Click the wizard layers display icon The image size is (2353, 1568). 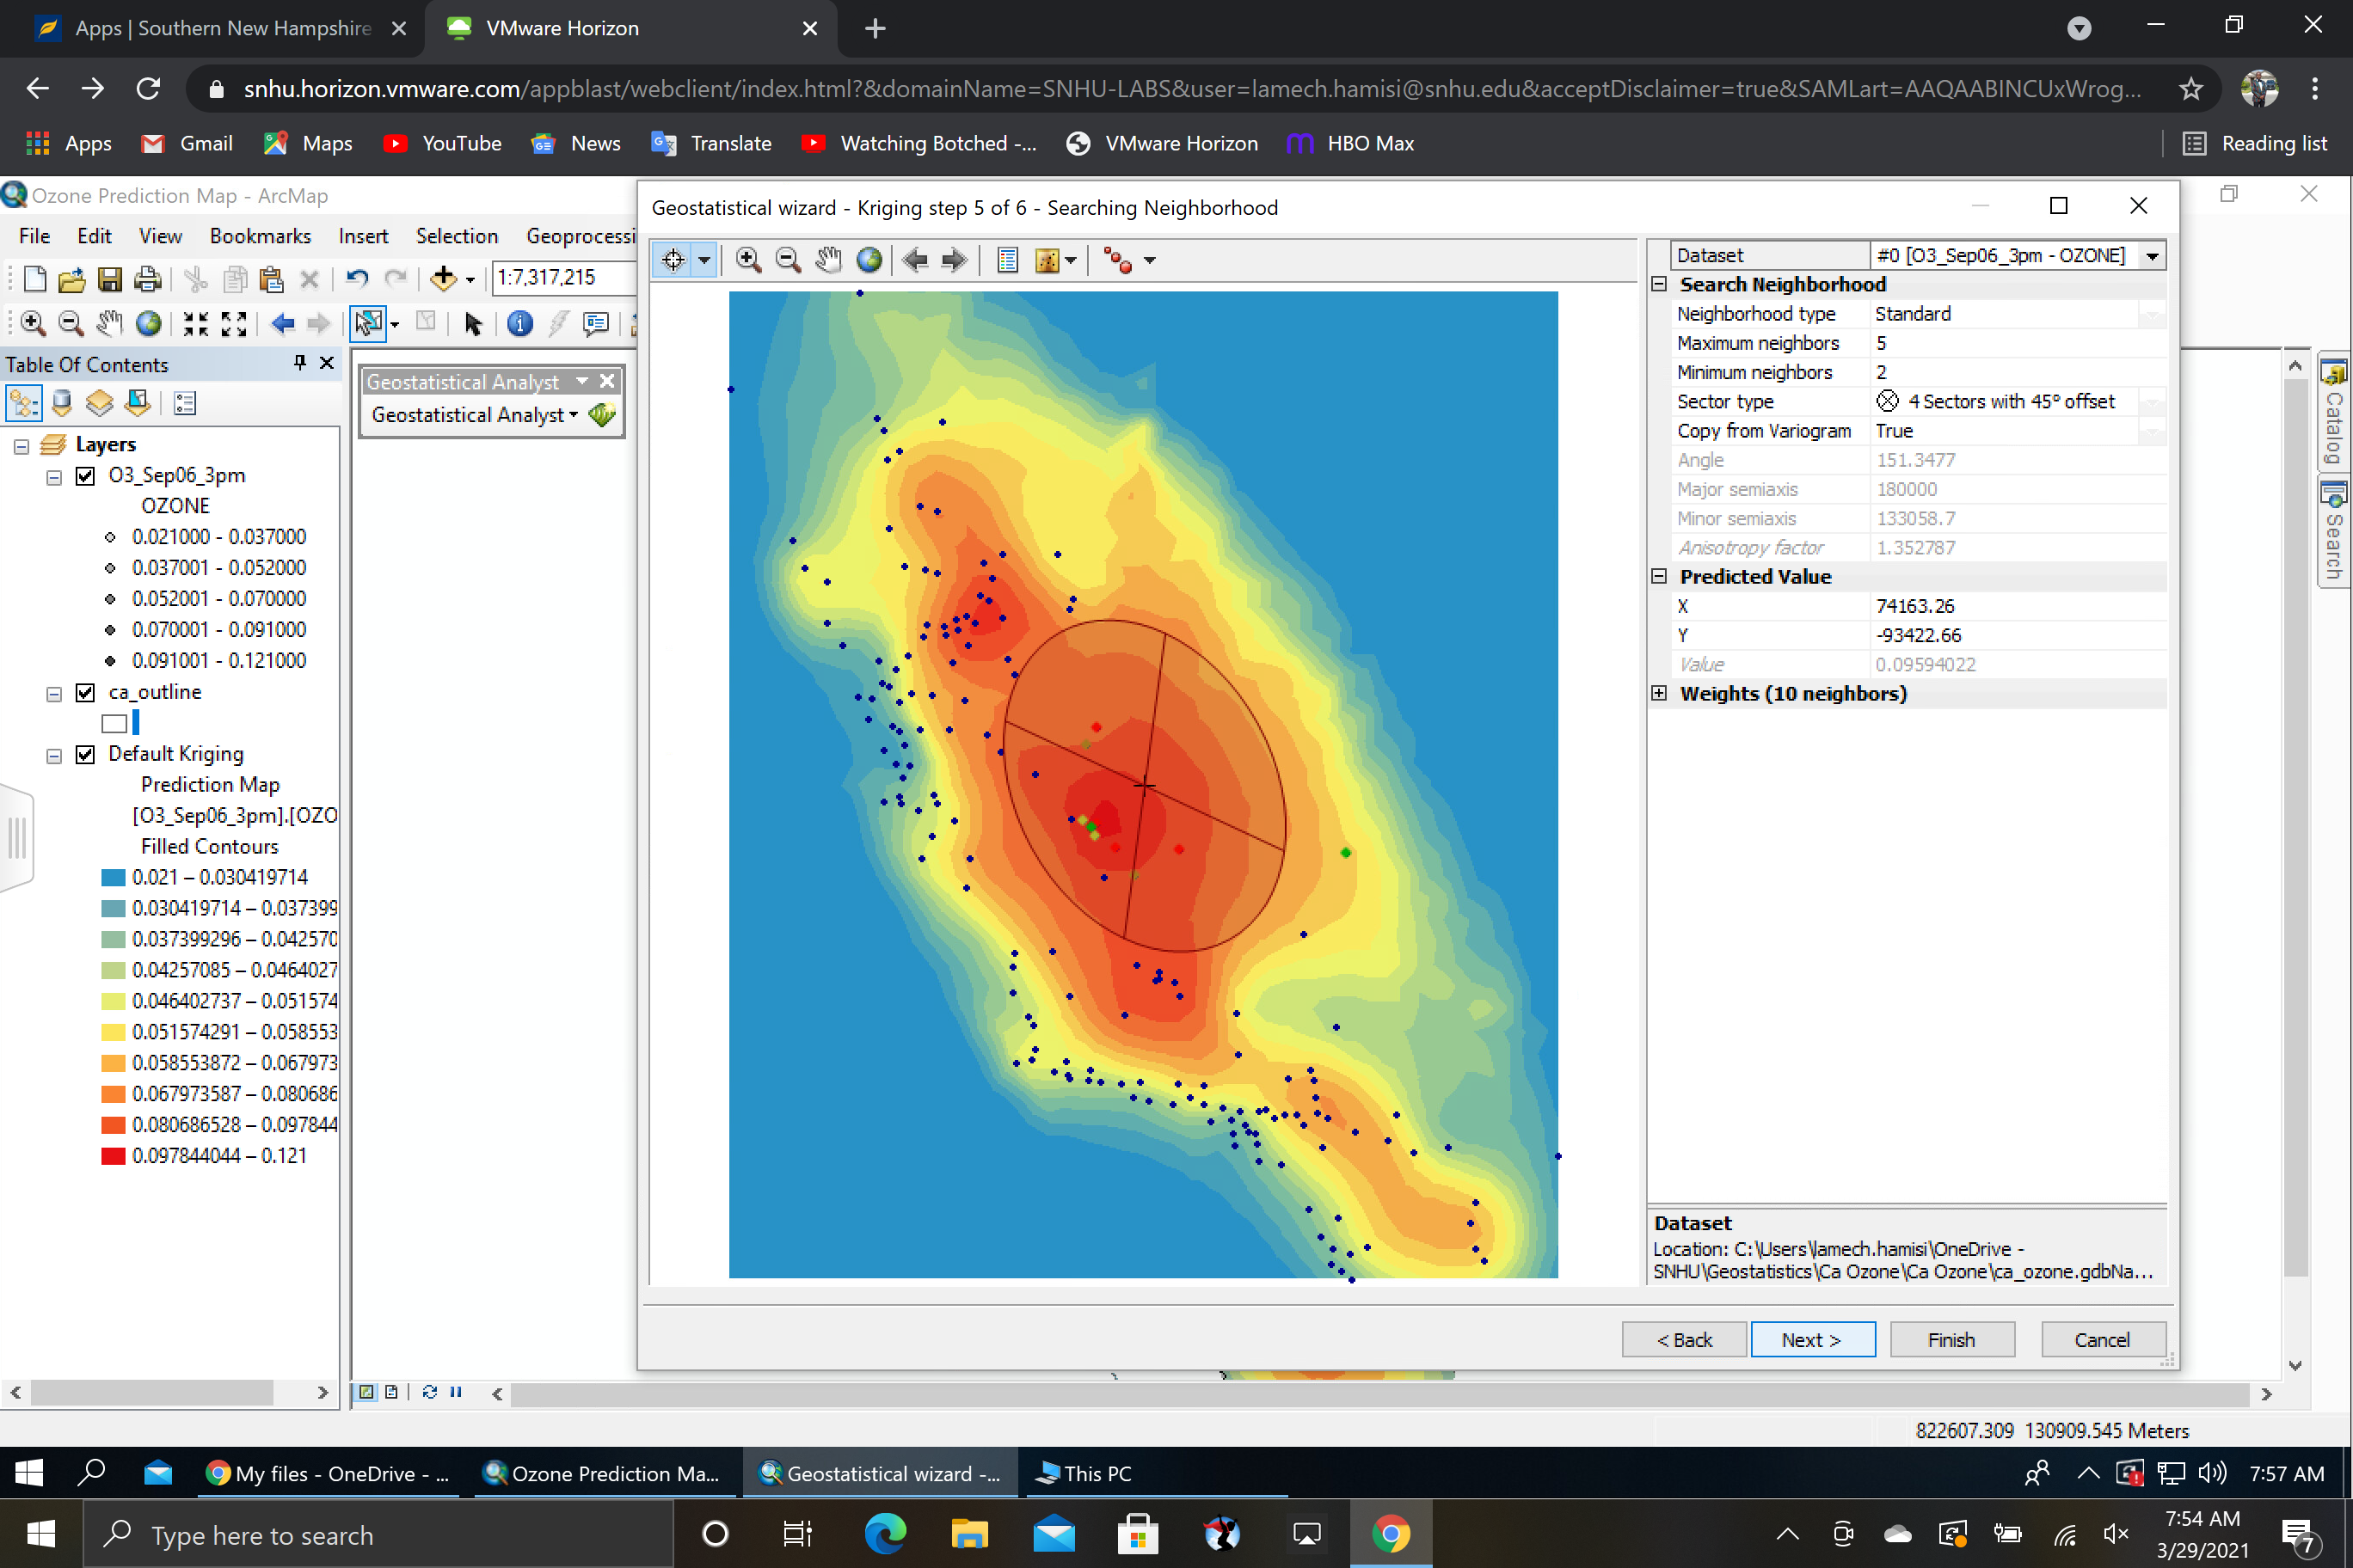pos(1047,260)
